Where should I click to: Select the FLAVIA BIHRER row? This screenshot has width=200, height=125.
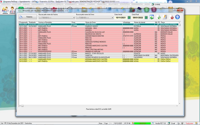click(x=98, y=24)
